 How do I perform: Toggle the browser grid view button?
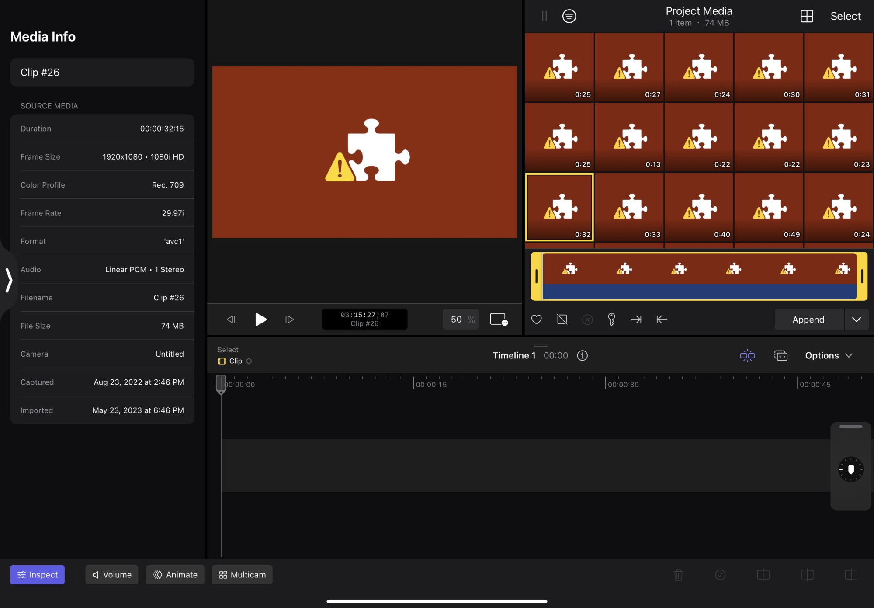point(806,16)
